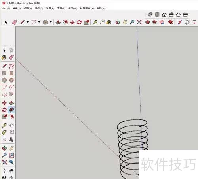Image resolution: width=198 pixels, height=179 pixels.
Task: Open the 扩展程序 menu
Action: point(87,8)
